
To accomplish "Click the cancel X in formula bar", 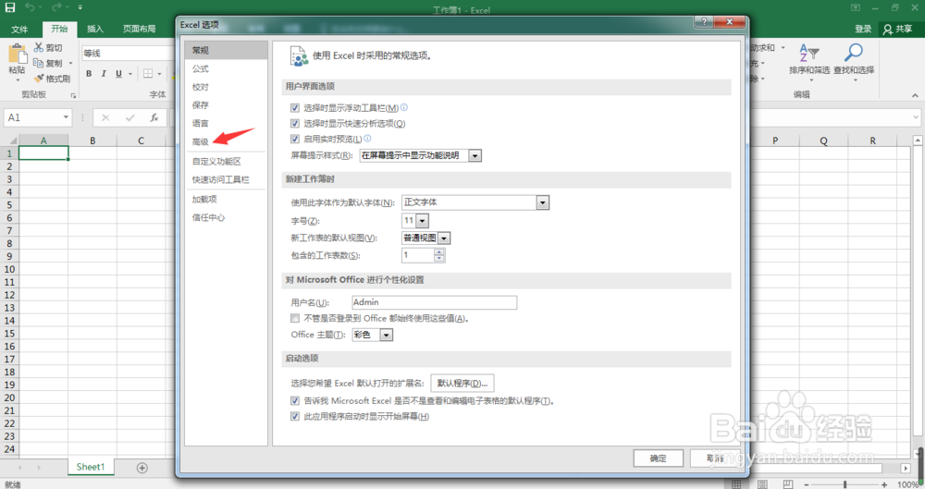I will (105, 117).
